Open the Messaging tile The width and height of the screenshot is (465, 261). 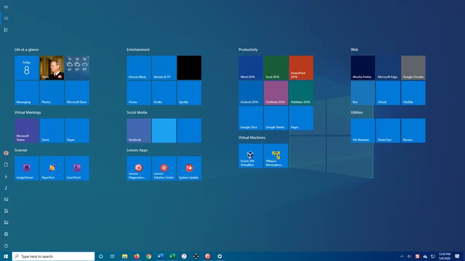[27, 93]
